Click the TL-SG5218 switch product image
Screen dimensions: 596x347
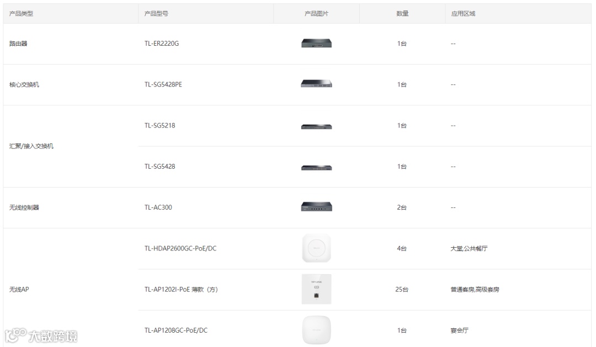[x=316, y=126]
